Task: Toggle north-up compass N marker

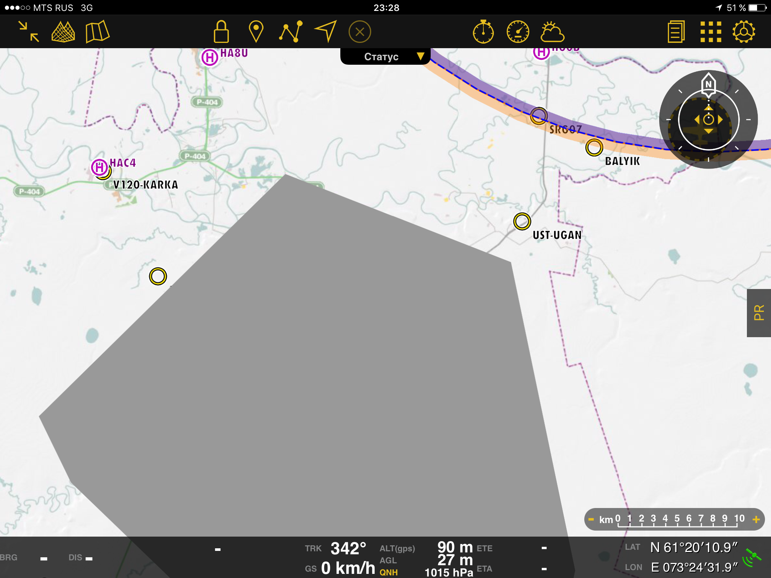Action: tap(708, 84)
